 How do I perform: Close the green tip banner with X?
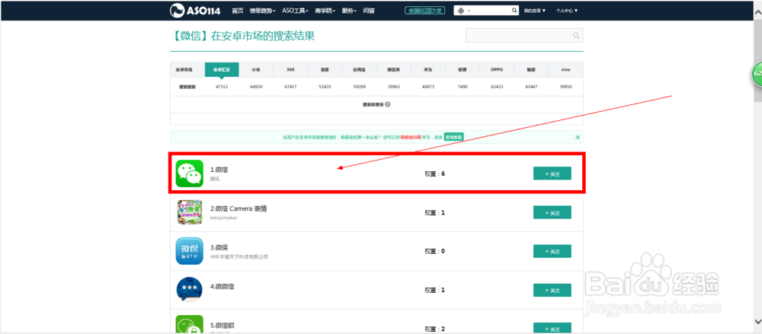coord(578,138)
